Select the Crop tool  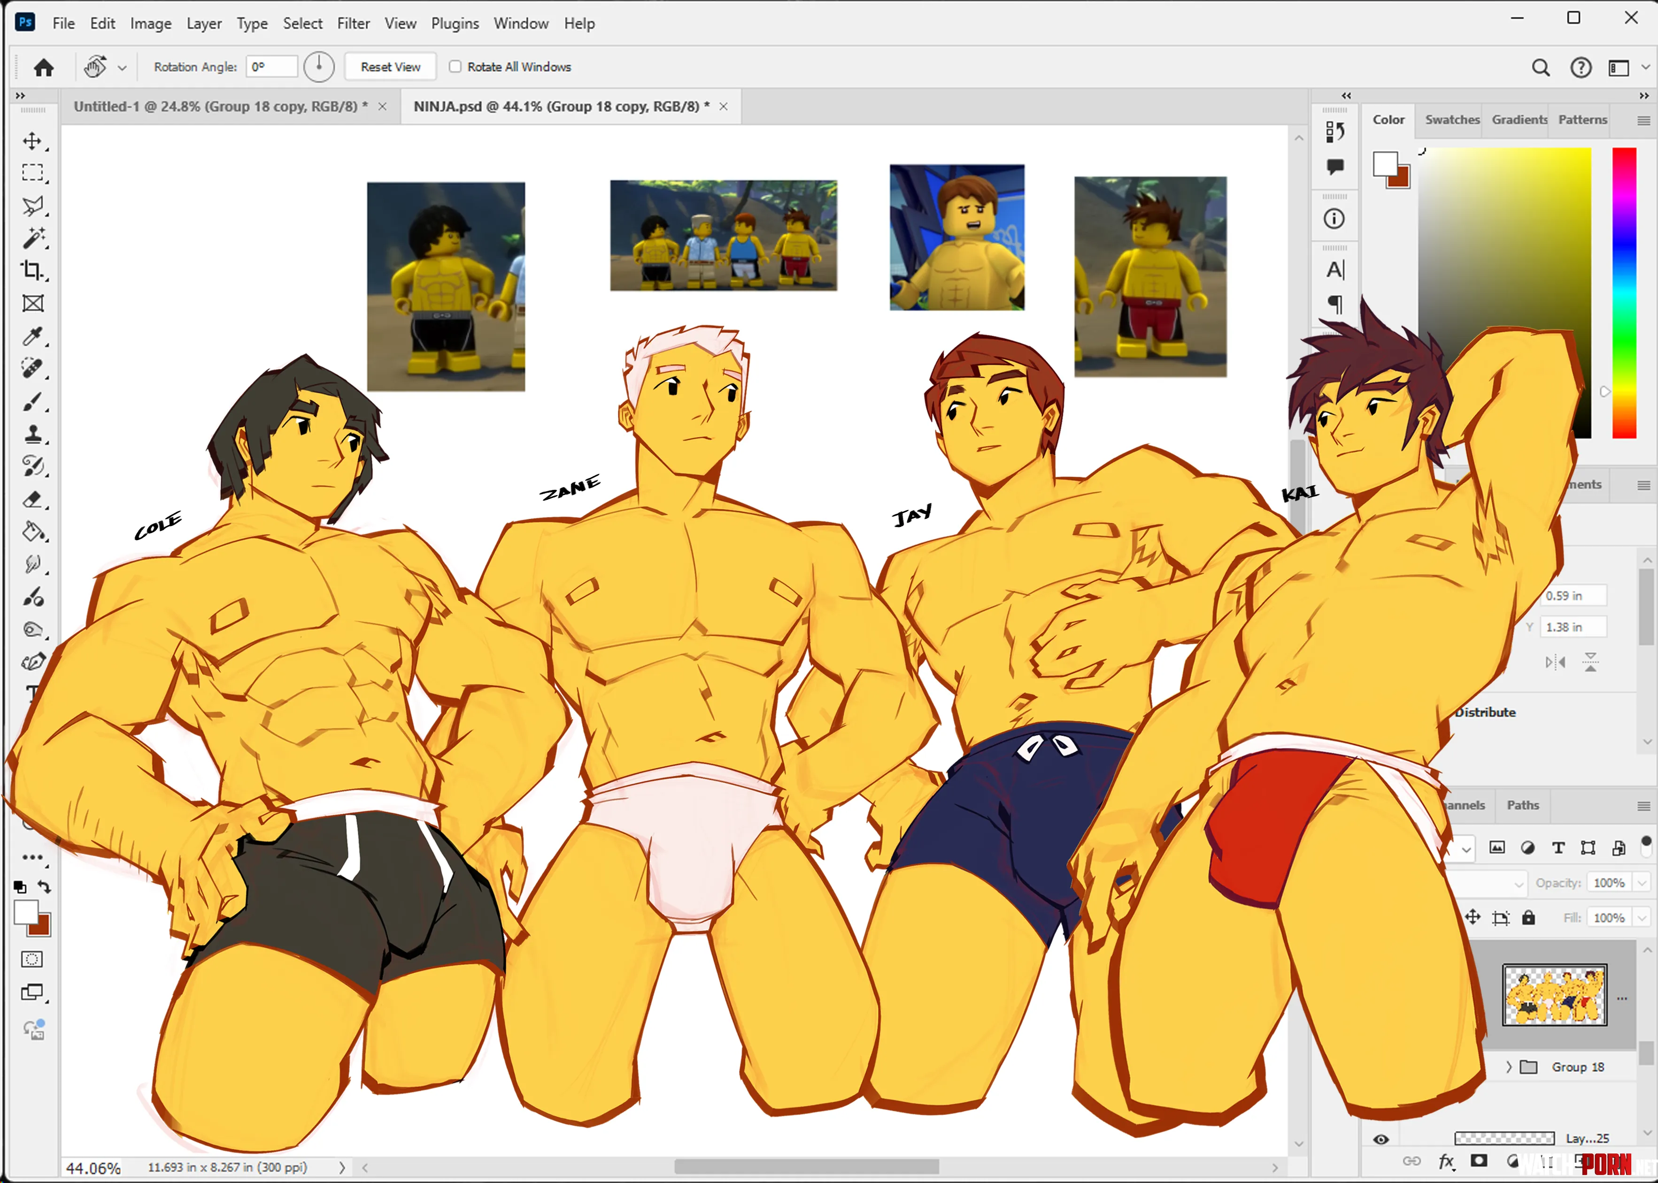[x=32, y=270]
